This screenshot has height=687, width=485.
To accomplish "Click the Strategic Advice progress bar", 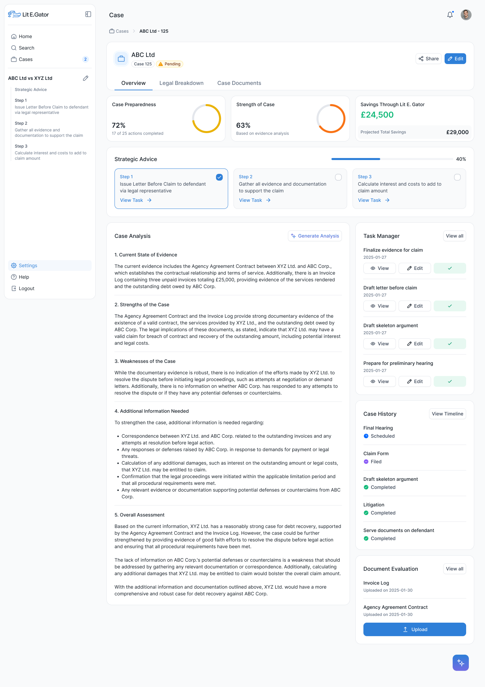I will coord(392,159).
